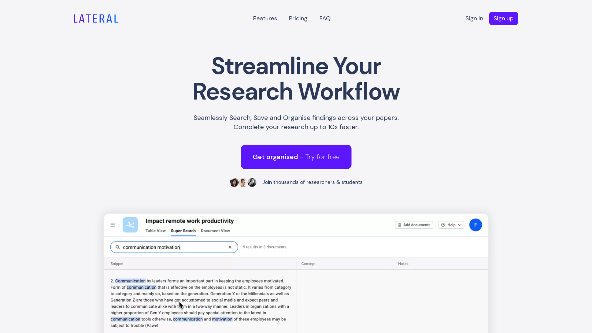Switch to the Document View tab
The height and width of the screenshot is (333, 592).
(215, 231)
